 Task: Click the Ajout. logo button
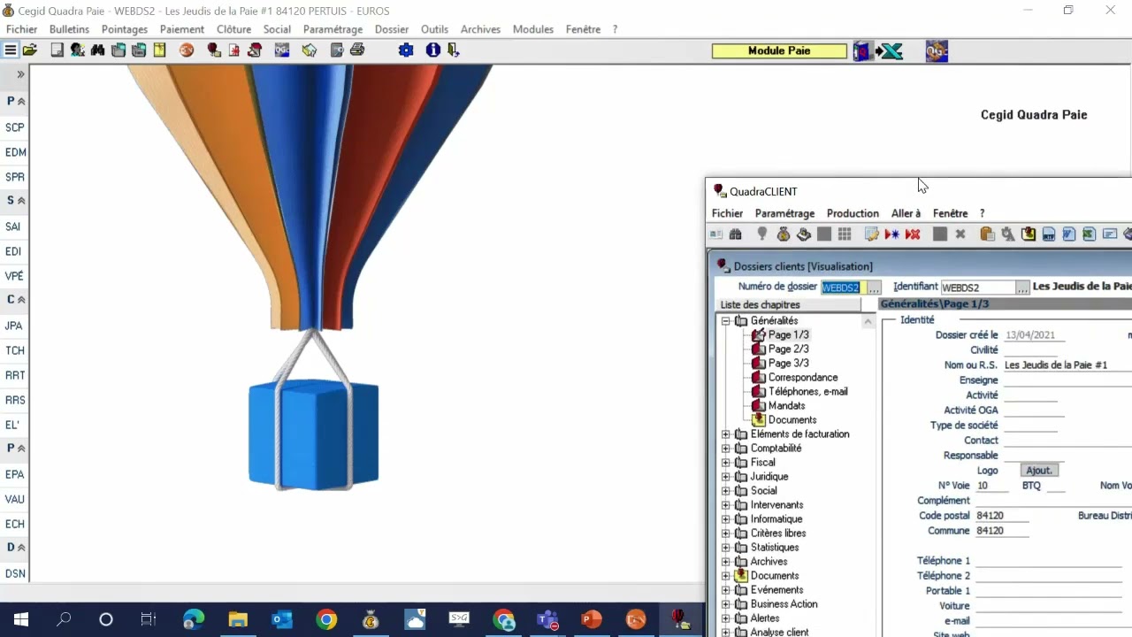click(x=1039, y=471)
